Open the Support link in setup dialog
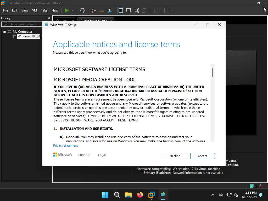The image size is (268, 201). point(84,155)
